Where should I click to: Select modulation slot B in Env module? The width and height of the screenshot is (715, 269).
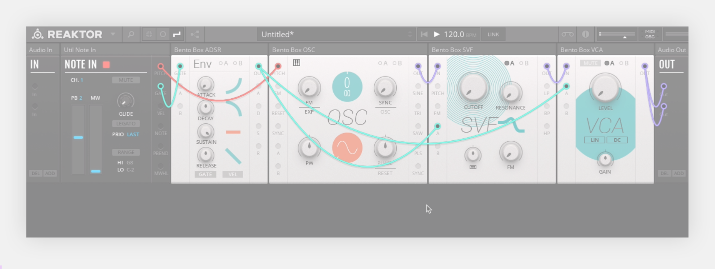tap(238, 63)
